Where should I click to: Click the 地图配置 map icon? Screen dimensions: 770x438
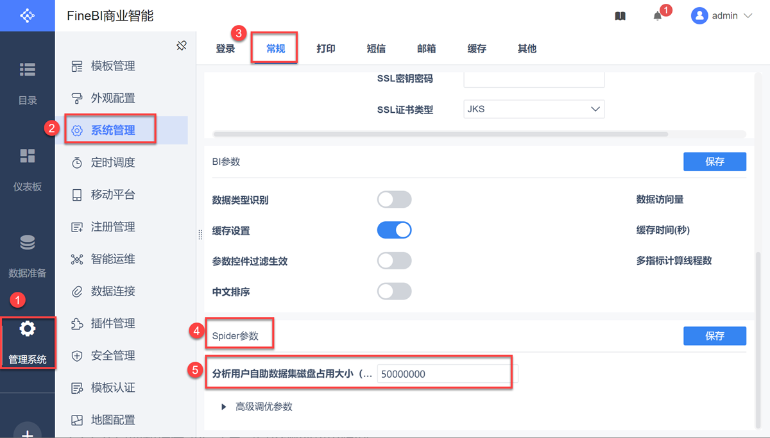[77, 420]
